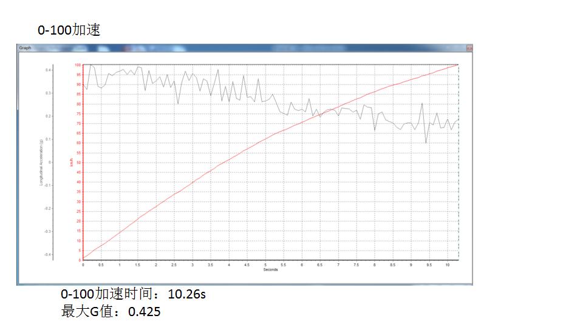Click the '-0.4' tick on the acceleration axis
Screen dimensions: 583x327
(47, 255)
